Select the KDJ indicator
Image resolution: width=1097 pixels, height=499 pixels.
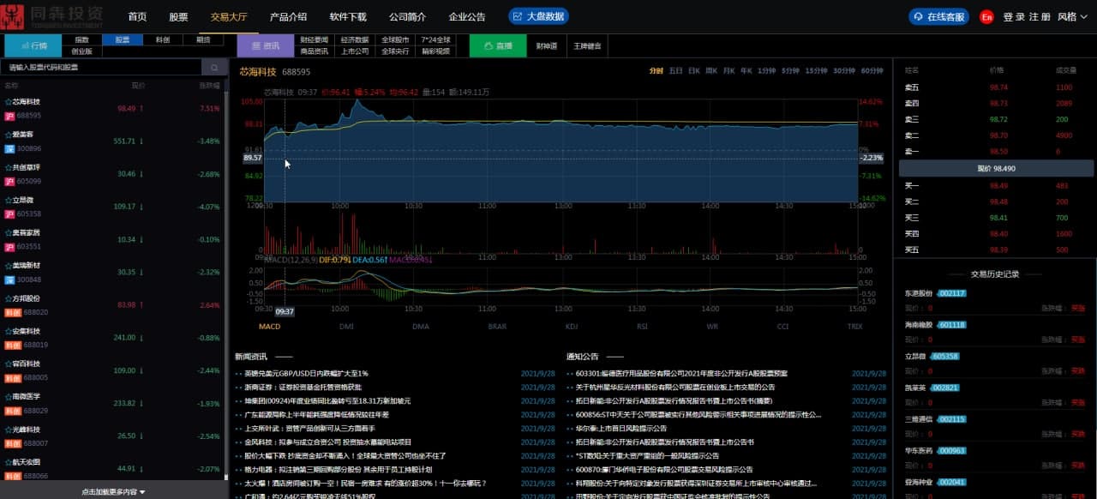coord(572,326)
